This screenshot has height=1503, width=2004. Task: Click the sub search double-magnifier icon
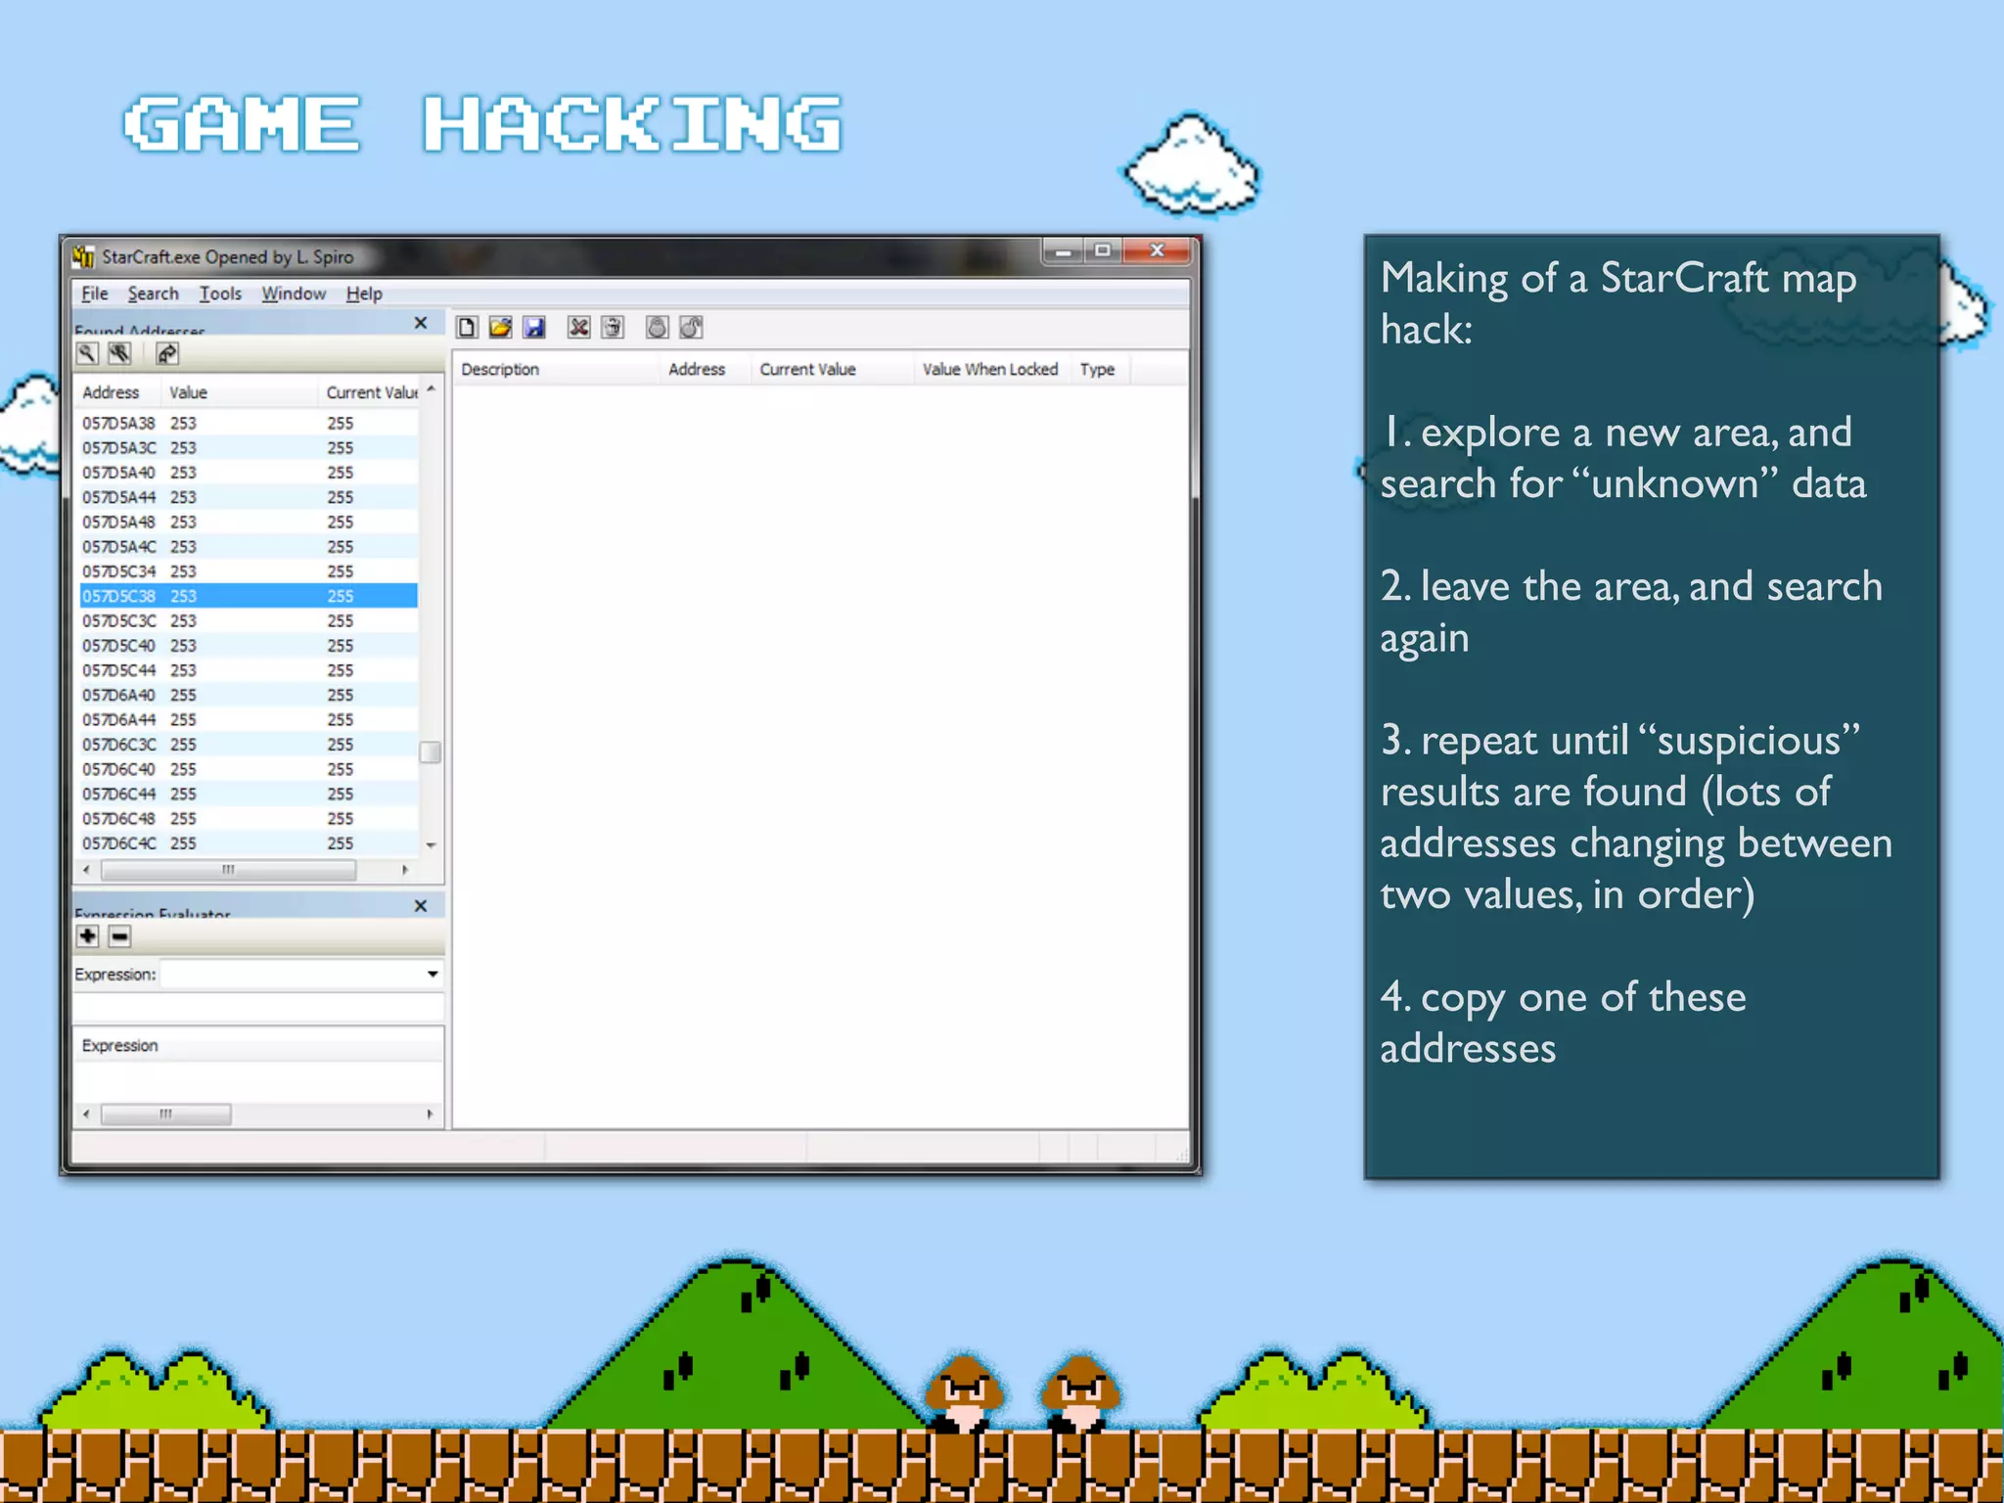(x=119, y=354)
